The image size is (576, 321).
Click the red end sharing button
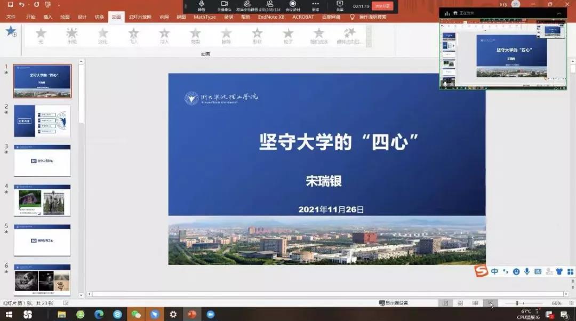[x=382, y=6]
